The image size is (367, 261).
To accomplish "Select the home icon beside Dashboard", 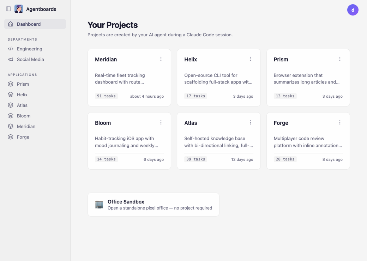I will point(11,24).
